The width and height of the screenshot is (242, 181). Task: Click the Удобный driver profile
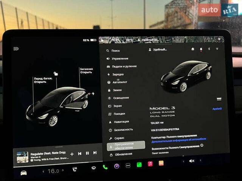coord(158,50)
